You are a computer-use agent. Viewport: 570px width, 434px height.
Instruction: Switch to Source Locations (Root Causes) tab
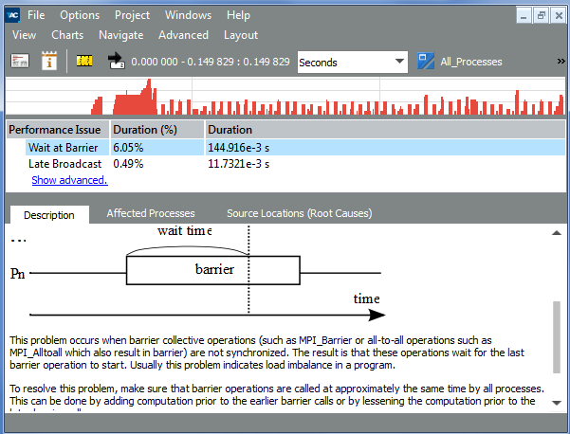tap(299, 214)
